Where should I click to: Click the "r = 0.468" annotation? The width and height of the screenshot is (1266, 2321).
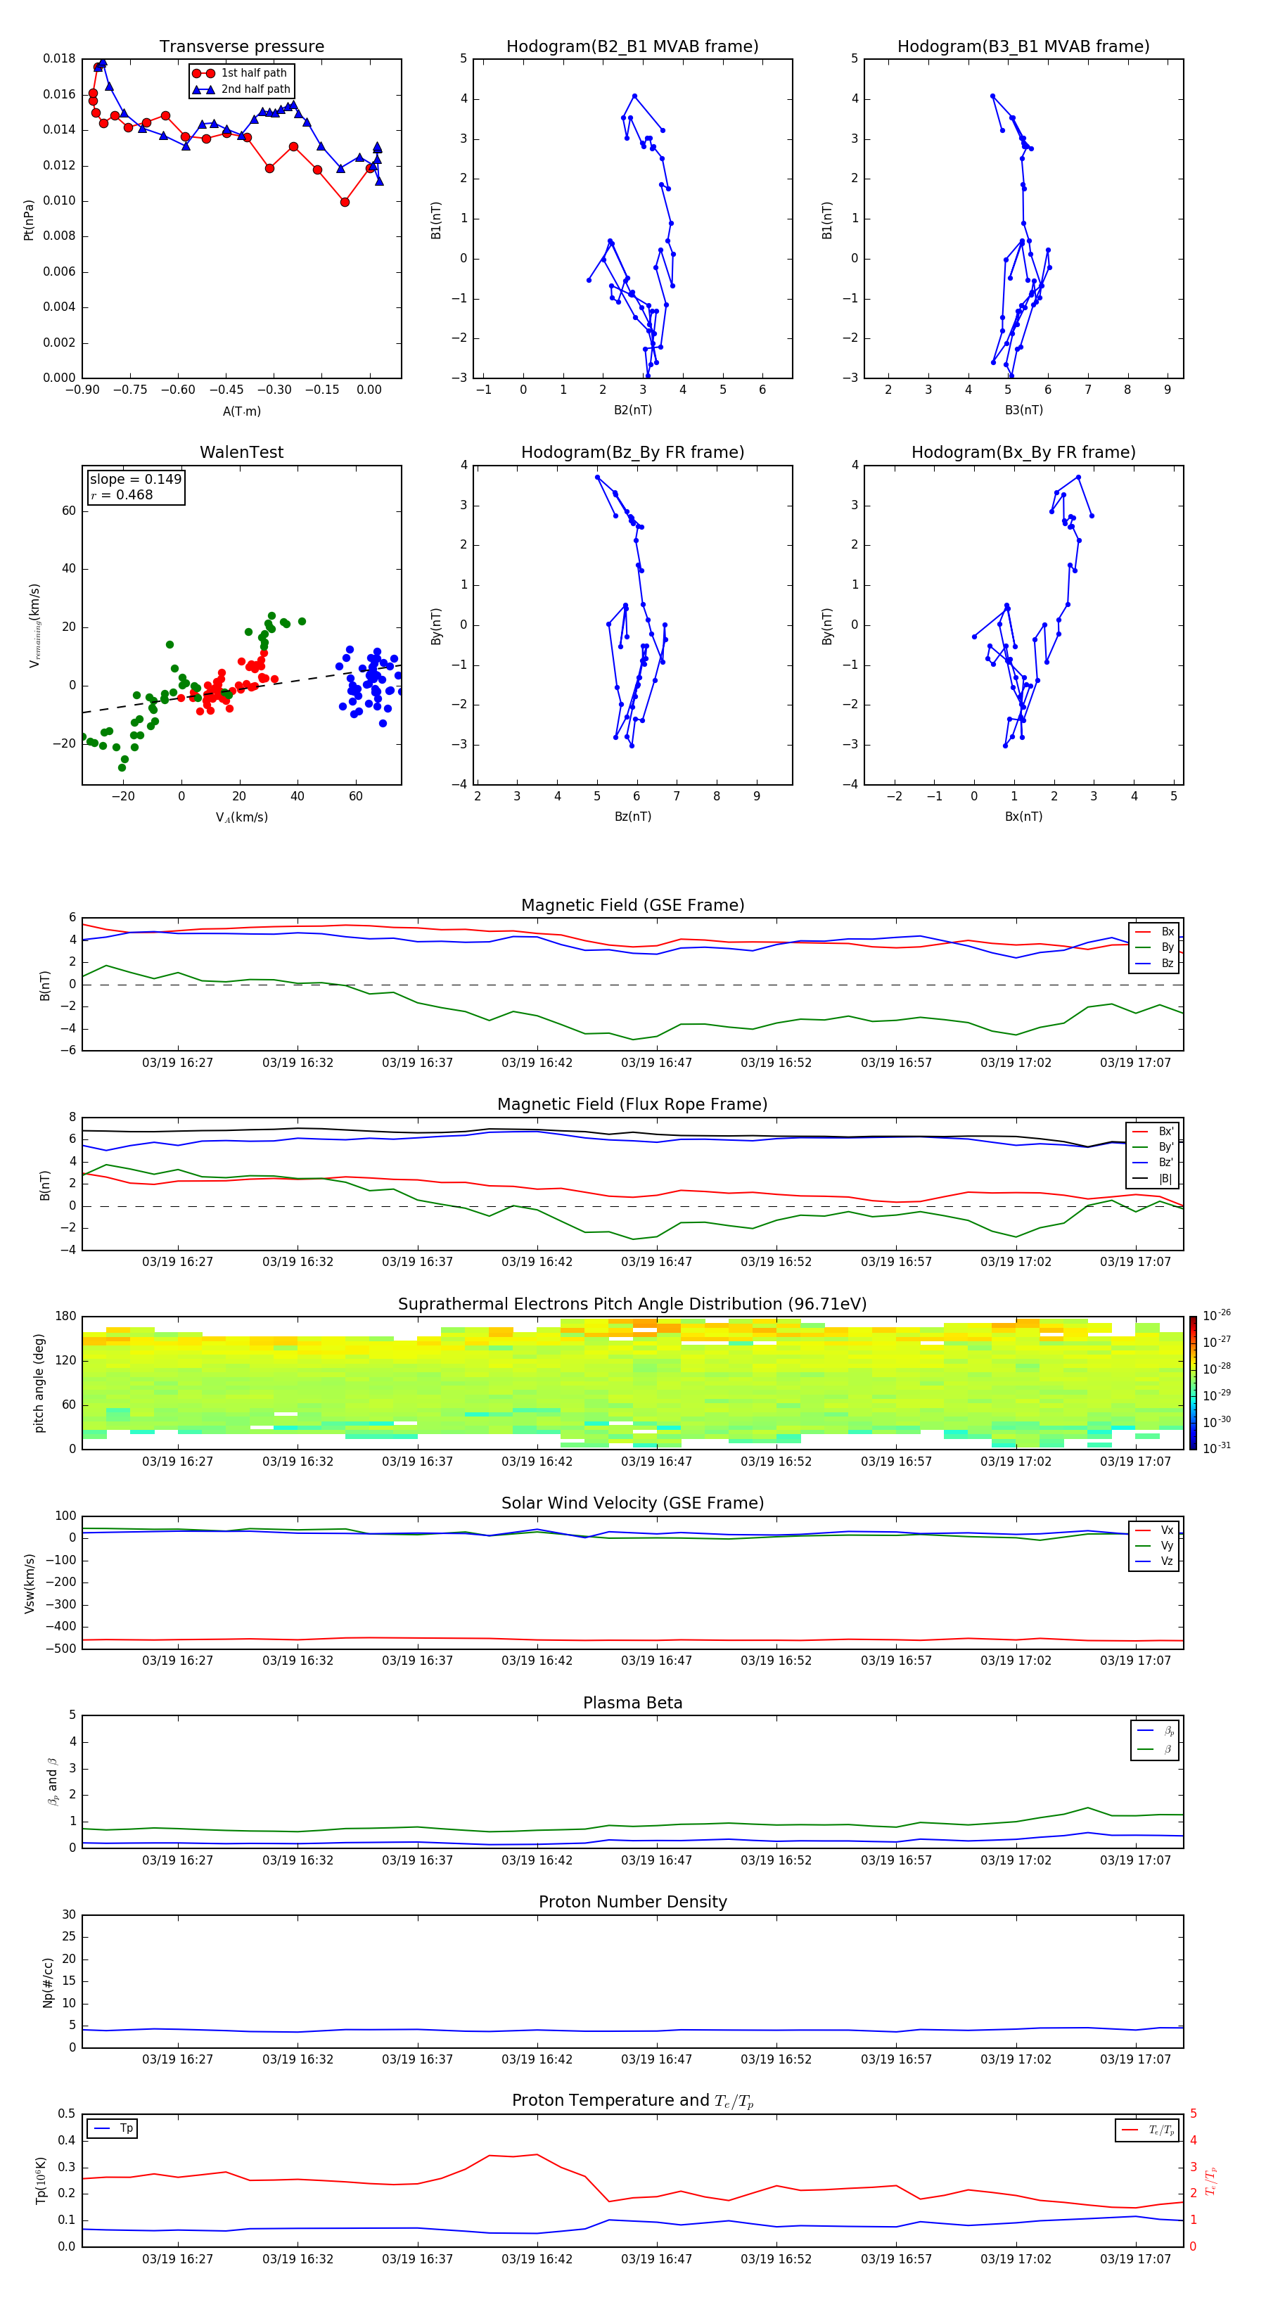tap(122, 494)
